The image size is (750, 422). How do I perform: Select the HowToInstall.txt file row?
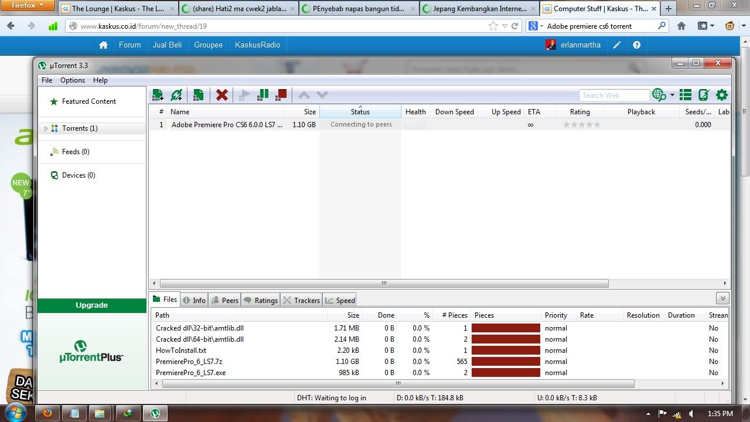pos(439,350)
